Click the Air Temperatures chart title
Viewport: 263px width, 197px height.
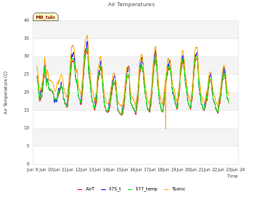[131, 5]
